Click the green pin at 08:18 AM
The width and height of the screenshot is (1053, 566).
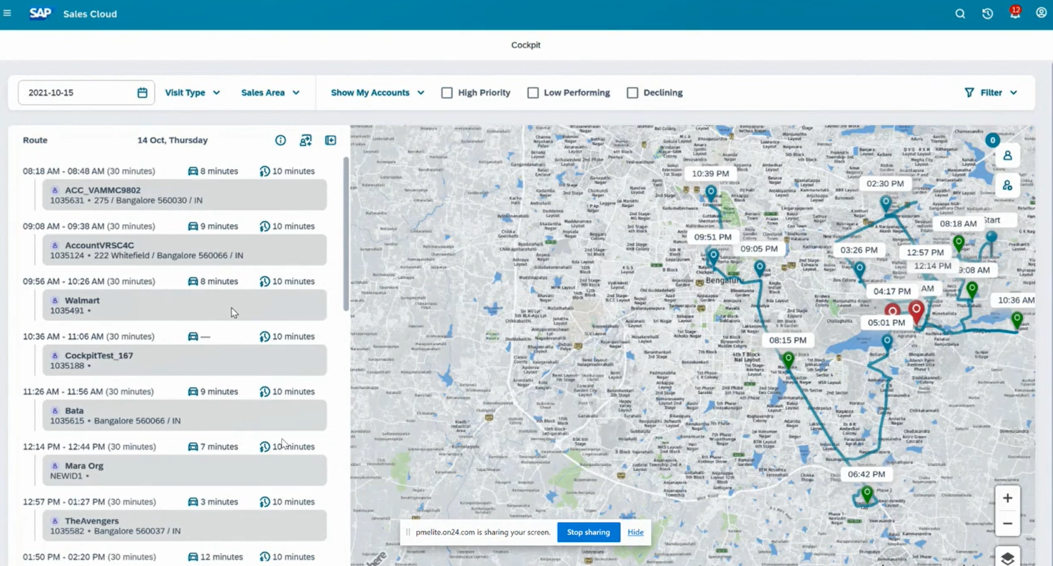[958, 243]
